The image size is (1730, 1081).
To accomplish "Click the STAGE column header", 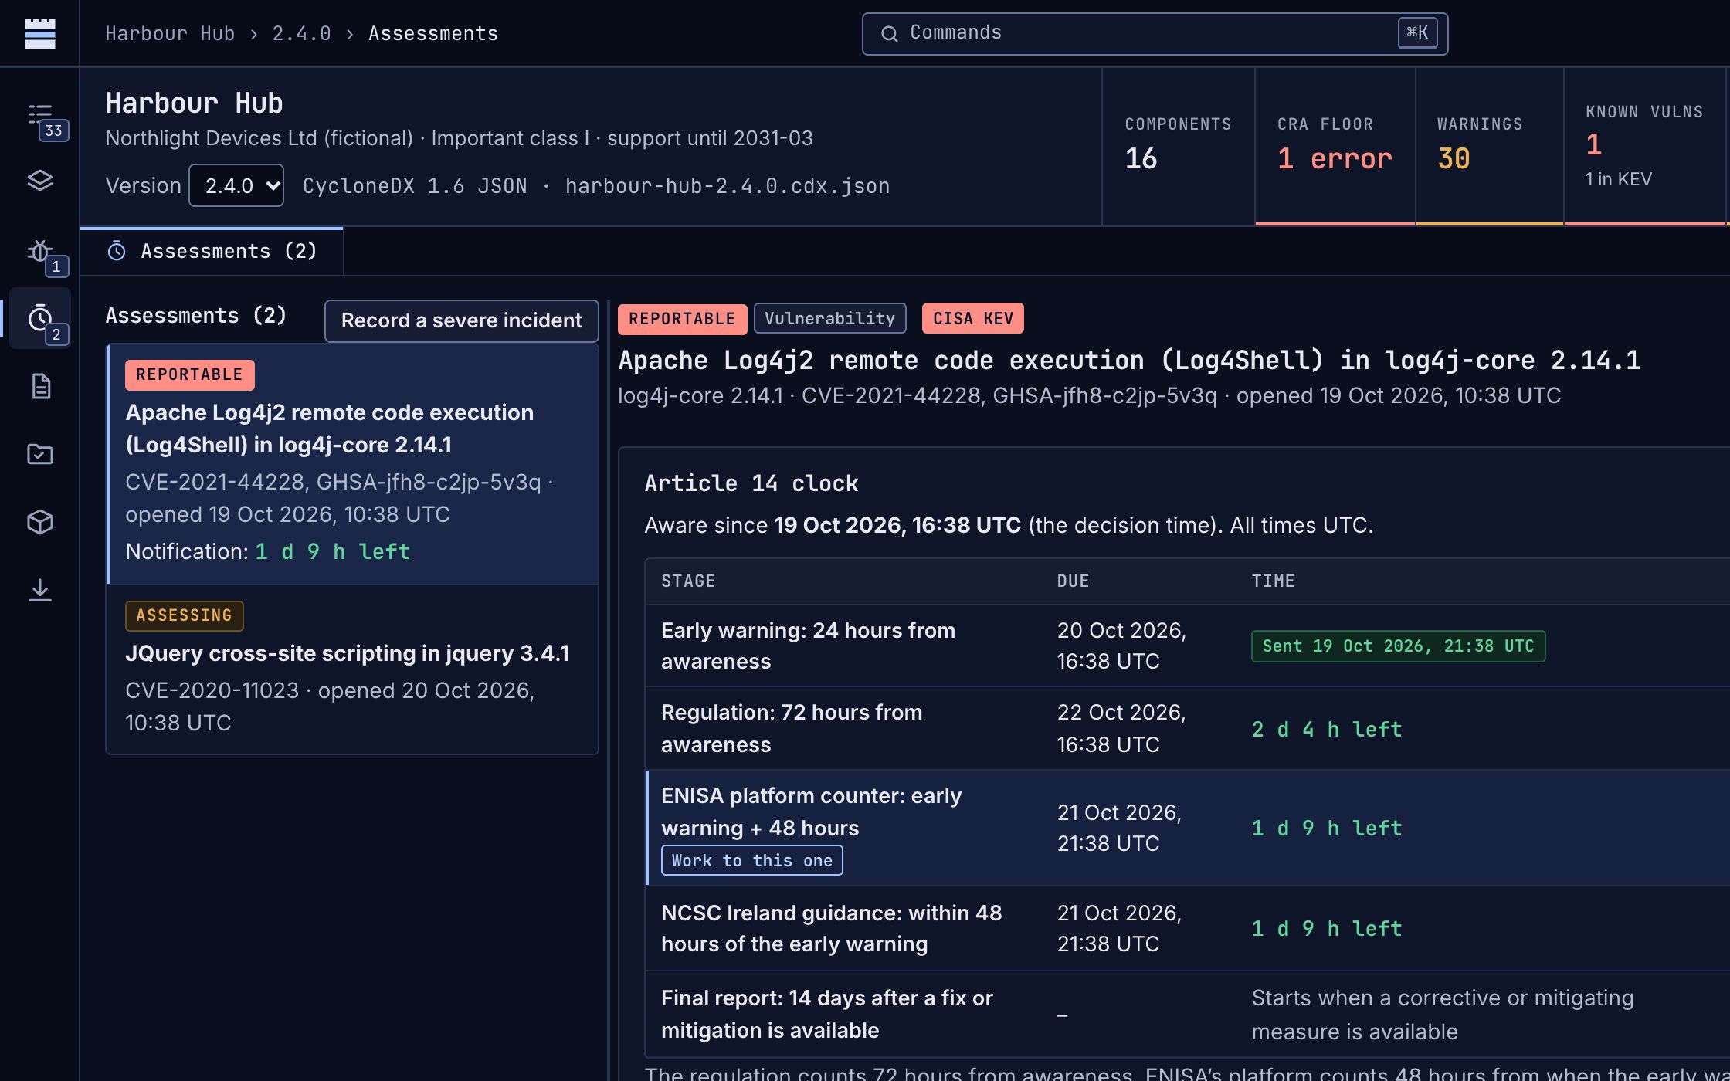I will [687, 581].
